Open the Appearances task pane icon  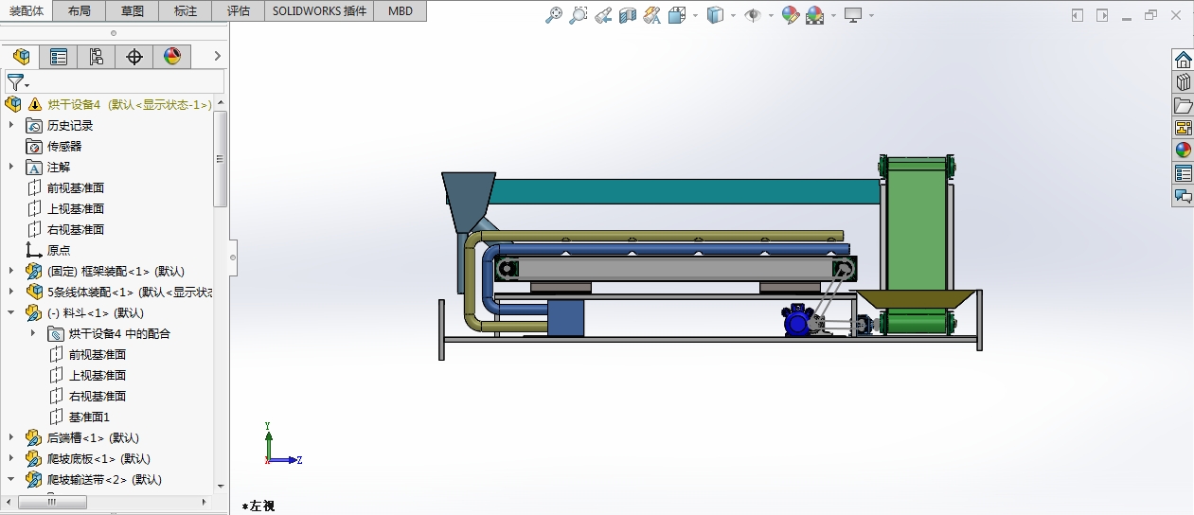pos(1183,150)
